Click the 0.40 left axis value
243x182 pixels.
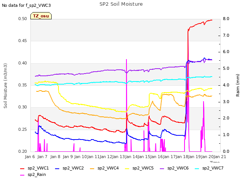pyautogui.click(x=23, y=63)
